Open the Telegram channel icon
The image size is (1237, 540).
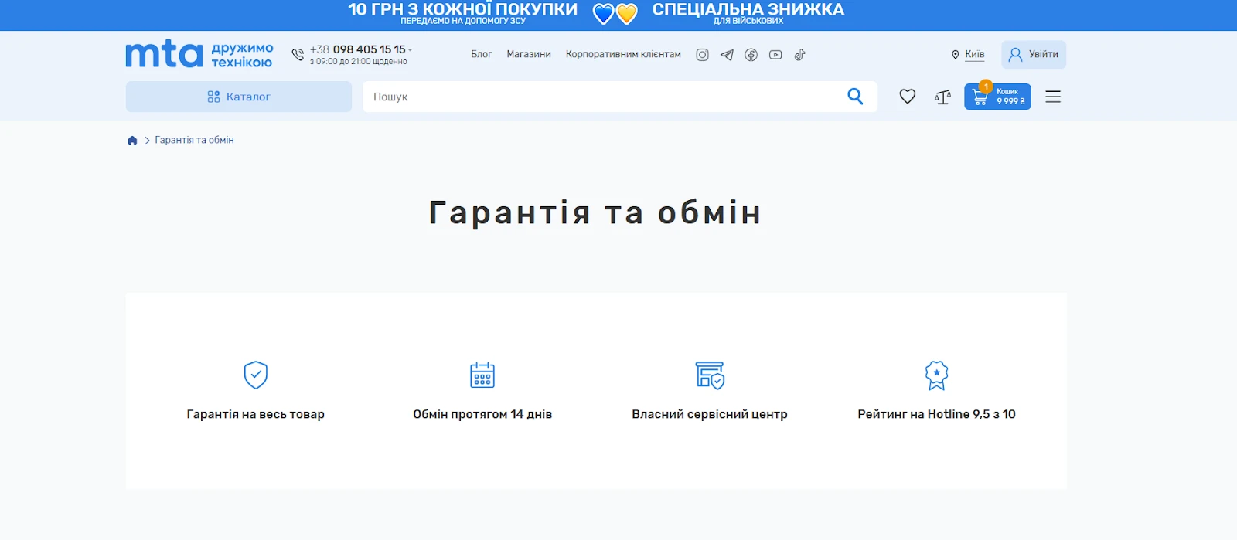tap(727, 55)
